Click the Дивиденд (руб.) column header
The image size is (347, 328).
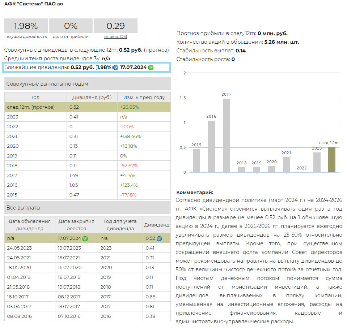92,97
